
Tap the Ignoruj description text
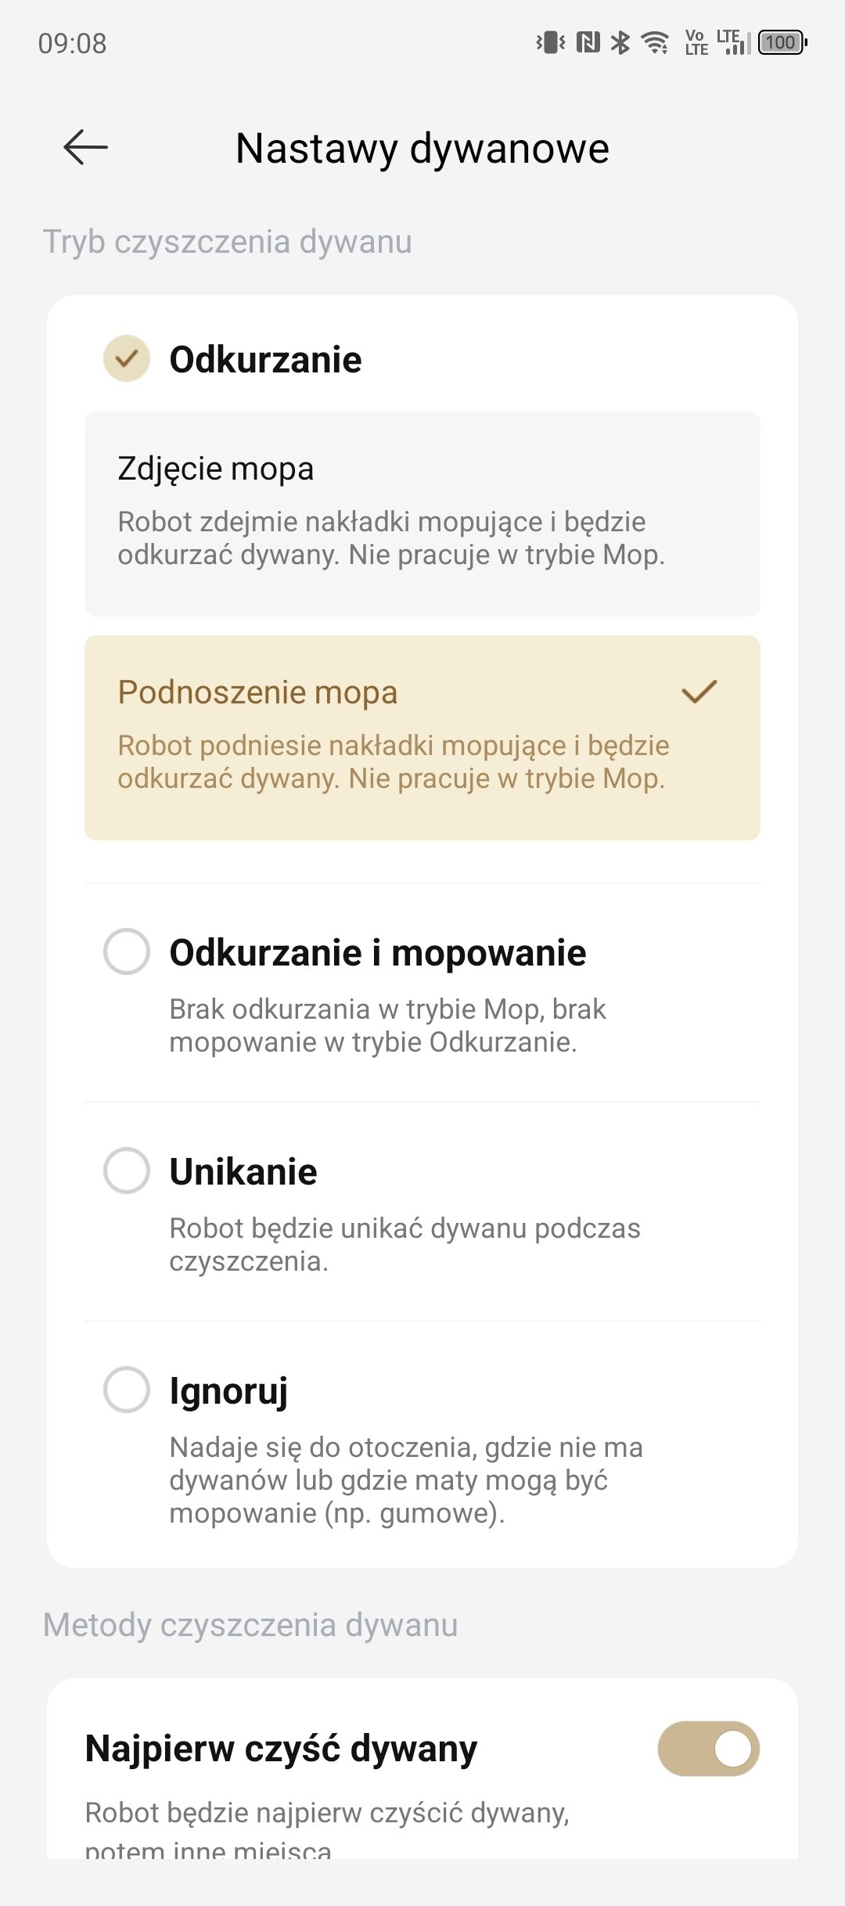click(406, 1480)
